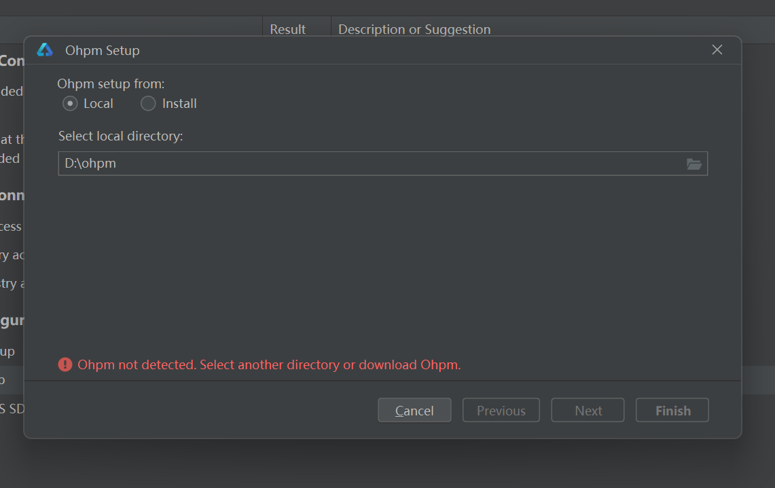Click the Result column header

(x=288, y=29)
